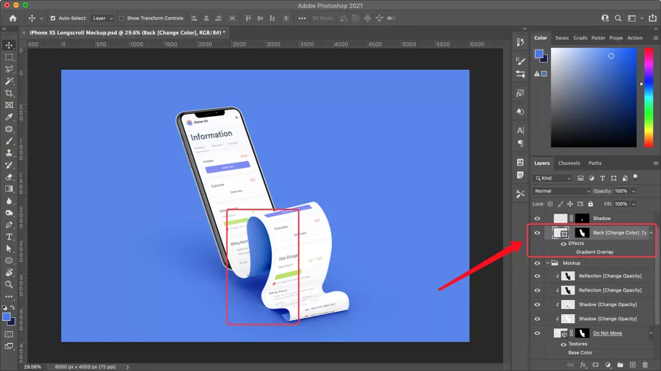Pick the Type tool
Screen dimensions: 661x371
(x=9, y=237)
